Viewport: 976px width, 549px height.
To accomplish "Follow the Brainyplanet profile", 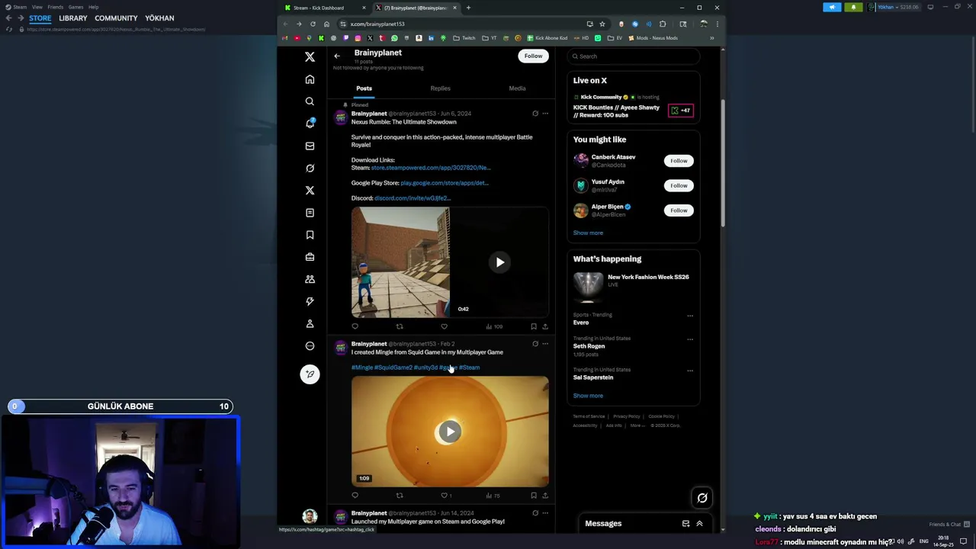I will [533, 56].
